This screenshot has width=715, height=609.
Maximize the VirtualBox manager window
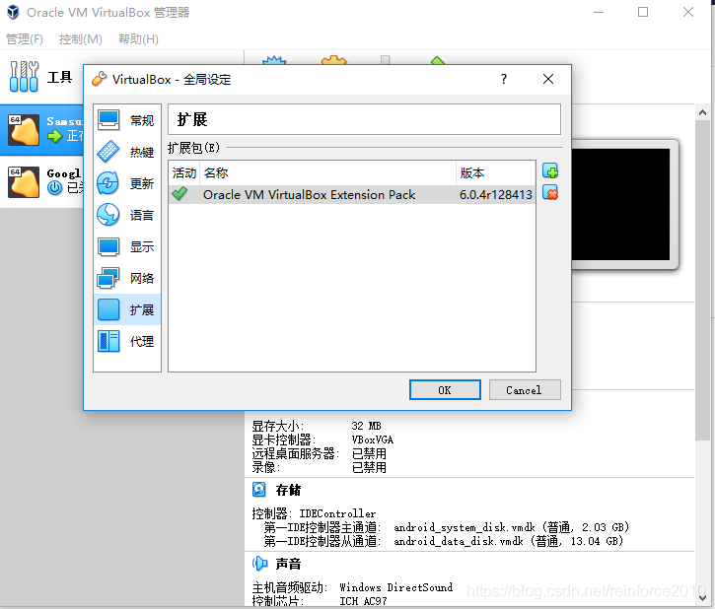643,12
